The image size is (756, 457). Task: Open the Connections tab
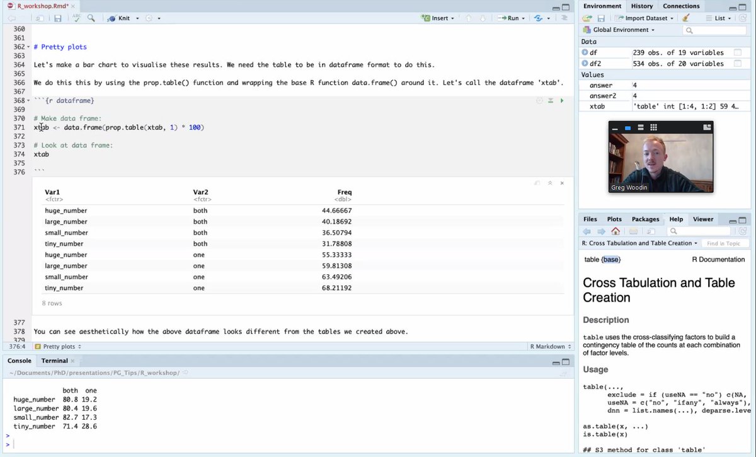[681, 6]
